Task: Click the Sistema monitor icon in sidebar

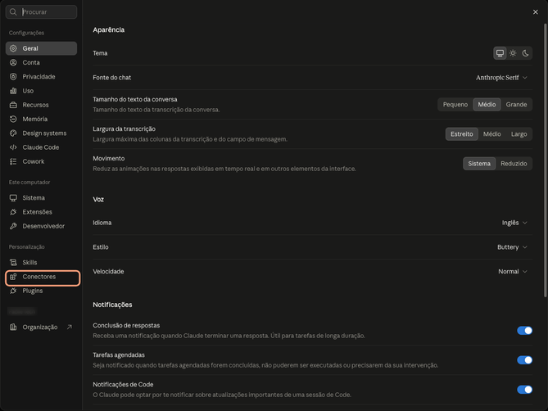Action: click(x=13, y=198)
